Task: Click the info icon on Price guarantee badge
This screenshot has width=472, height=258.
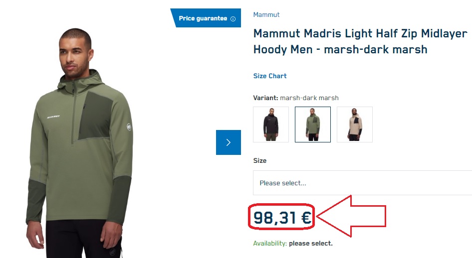Action: pos(233,19)
